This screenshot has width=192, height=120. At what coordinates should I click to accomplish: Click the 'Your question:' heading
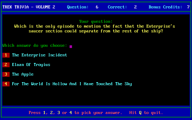[x=96, y=21]
